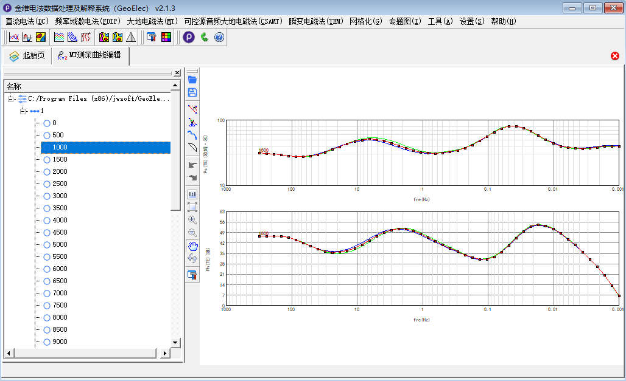
Task: Select station 4500 in the tree
Action: tap(60, 232)
